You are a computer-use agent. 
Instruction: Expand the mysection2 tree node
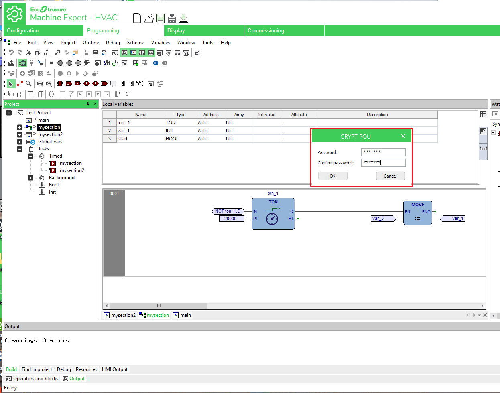[x=19, y=135]
